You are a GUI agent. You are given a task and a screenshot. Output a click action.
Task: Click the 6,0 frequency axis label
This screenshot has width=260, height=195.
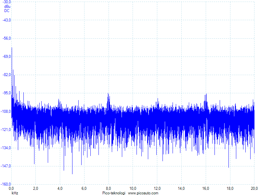pyautogui.click(x=84, y=188)
